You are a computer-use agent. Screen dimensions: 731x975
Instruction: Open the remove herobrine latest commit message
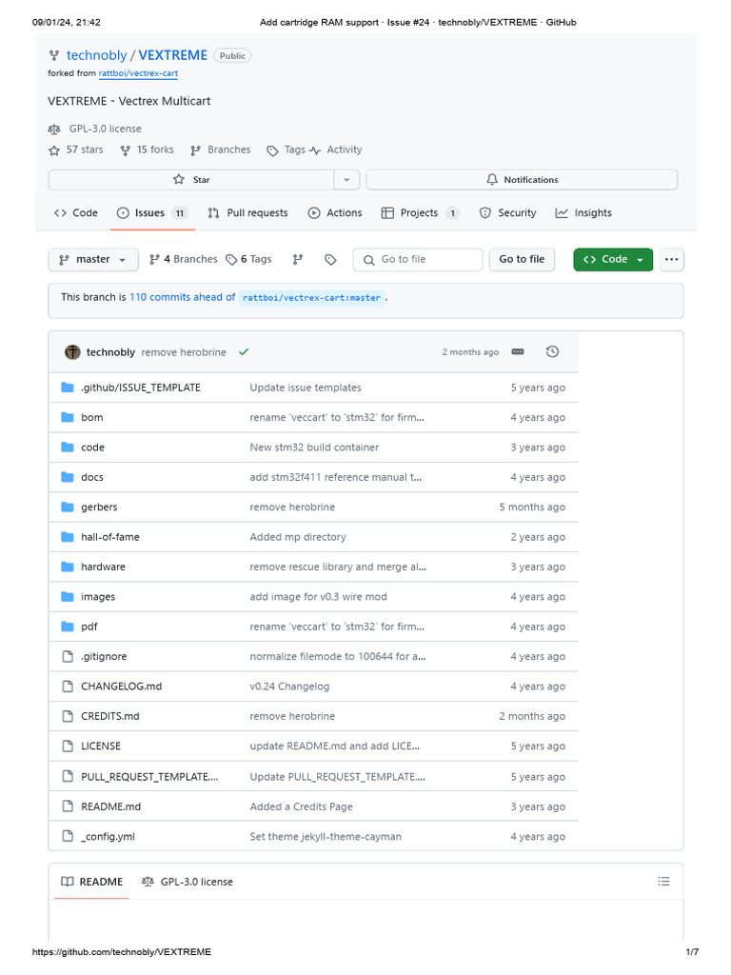184,352
